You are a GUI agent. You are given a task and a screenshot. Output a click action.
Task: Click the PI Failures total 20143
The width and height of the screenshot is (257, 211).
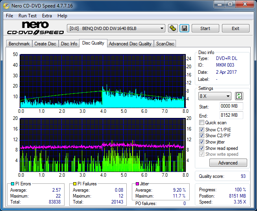pyautogui.click(x=117, y=202)
